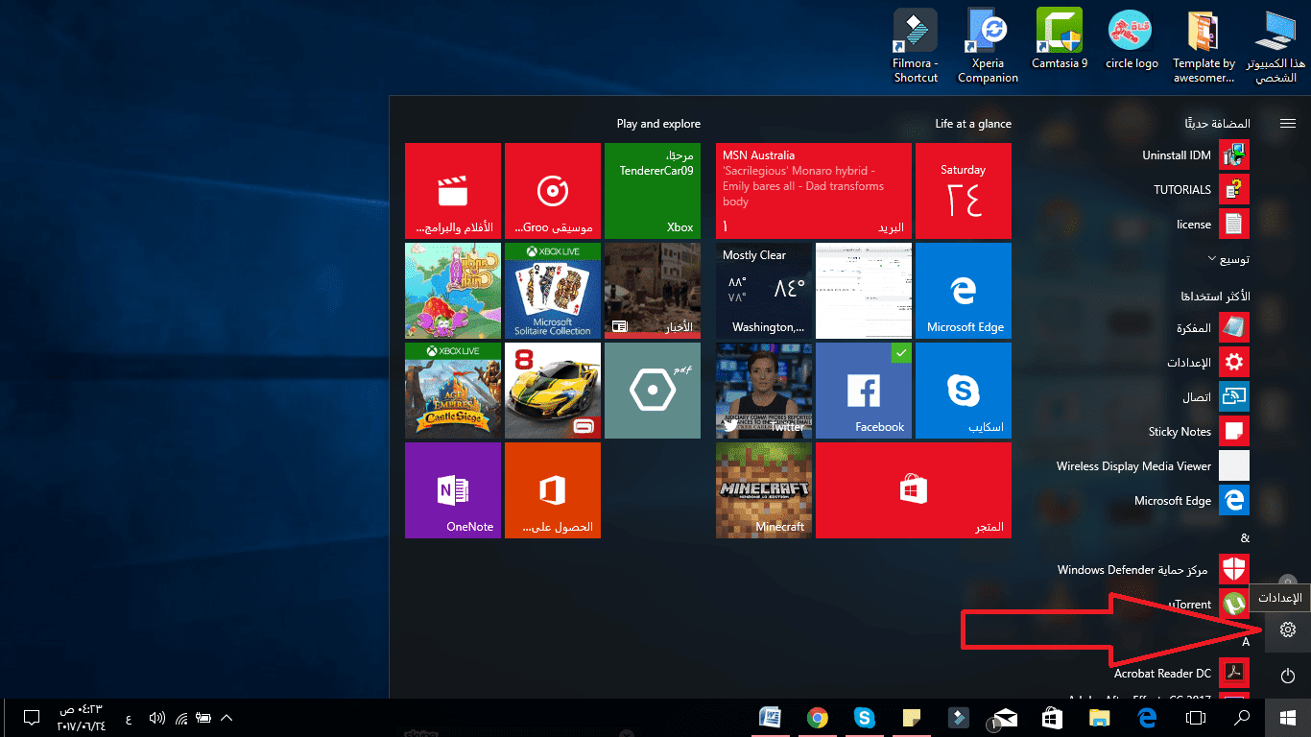Image resolution: width=1311 pixels, height=737 pixels.
Task: Open Edge browser from the taskbar
Action: pos(1148,718)
